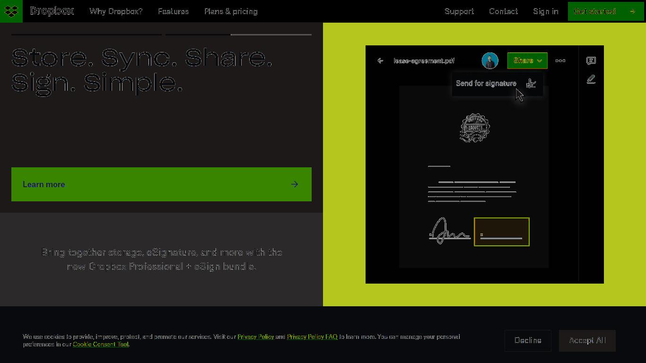This screenshot has width=646, height=363.
Task: Open the Cookie Consent Tool link
Action: 101,344
